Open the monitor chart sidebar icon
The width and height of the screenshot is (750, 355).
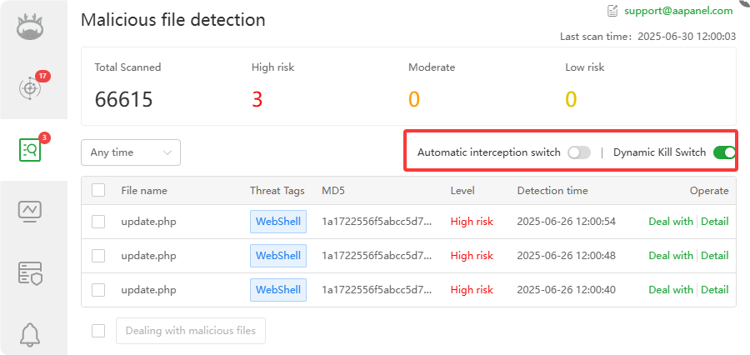point(32,212)
